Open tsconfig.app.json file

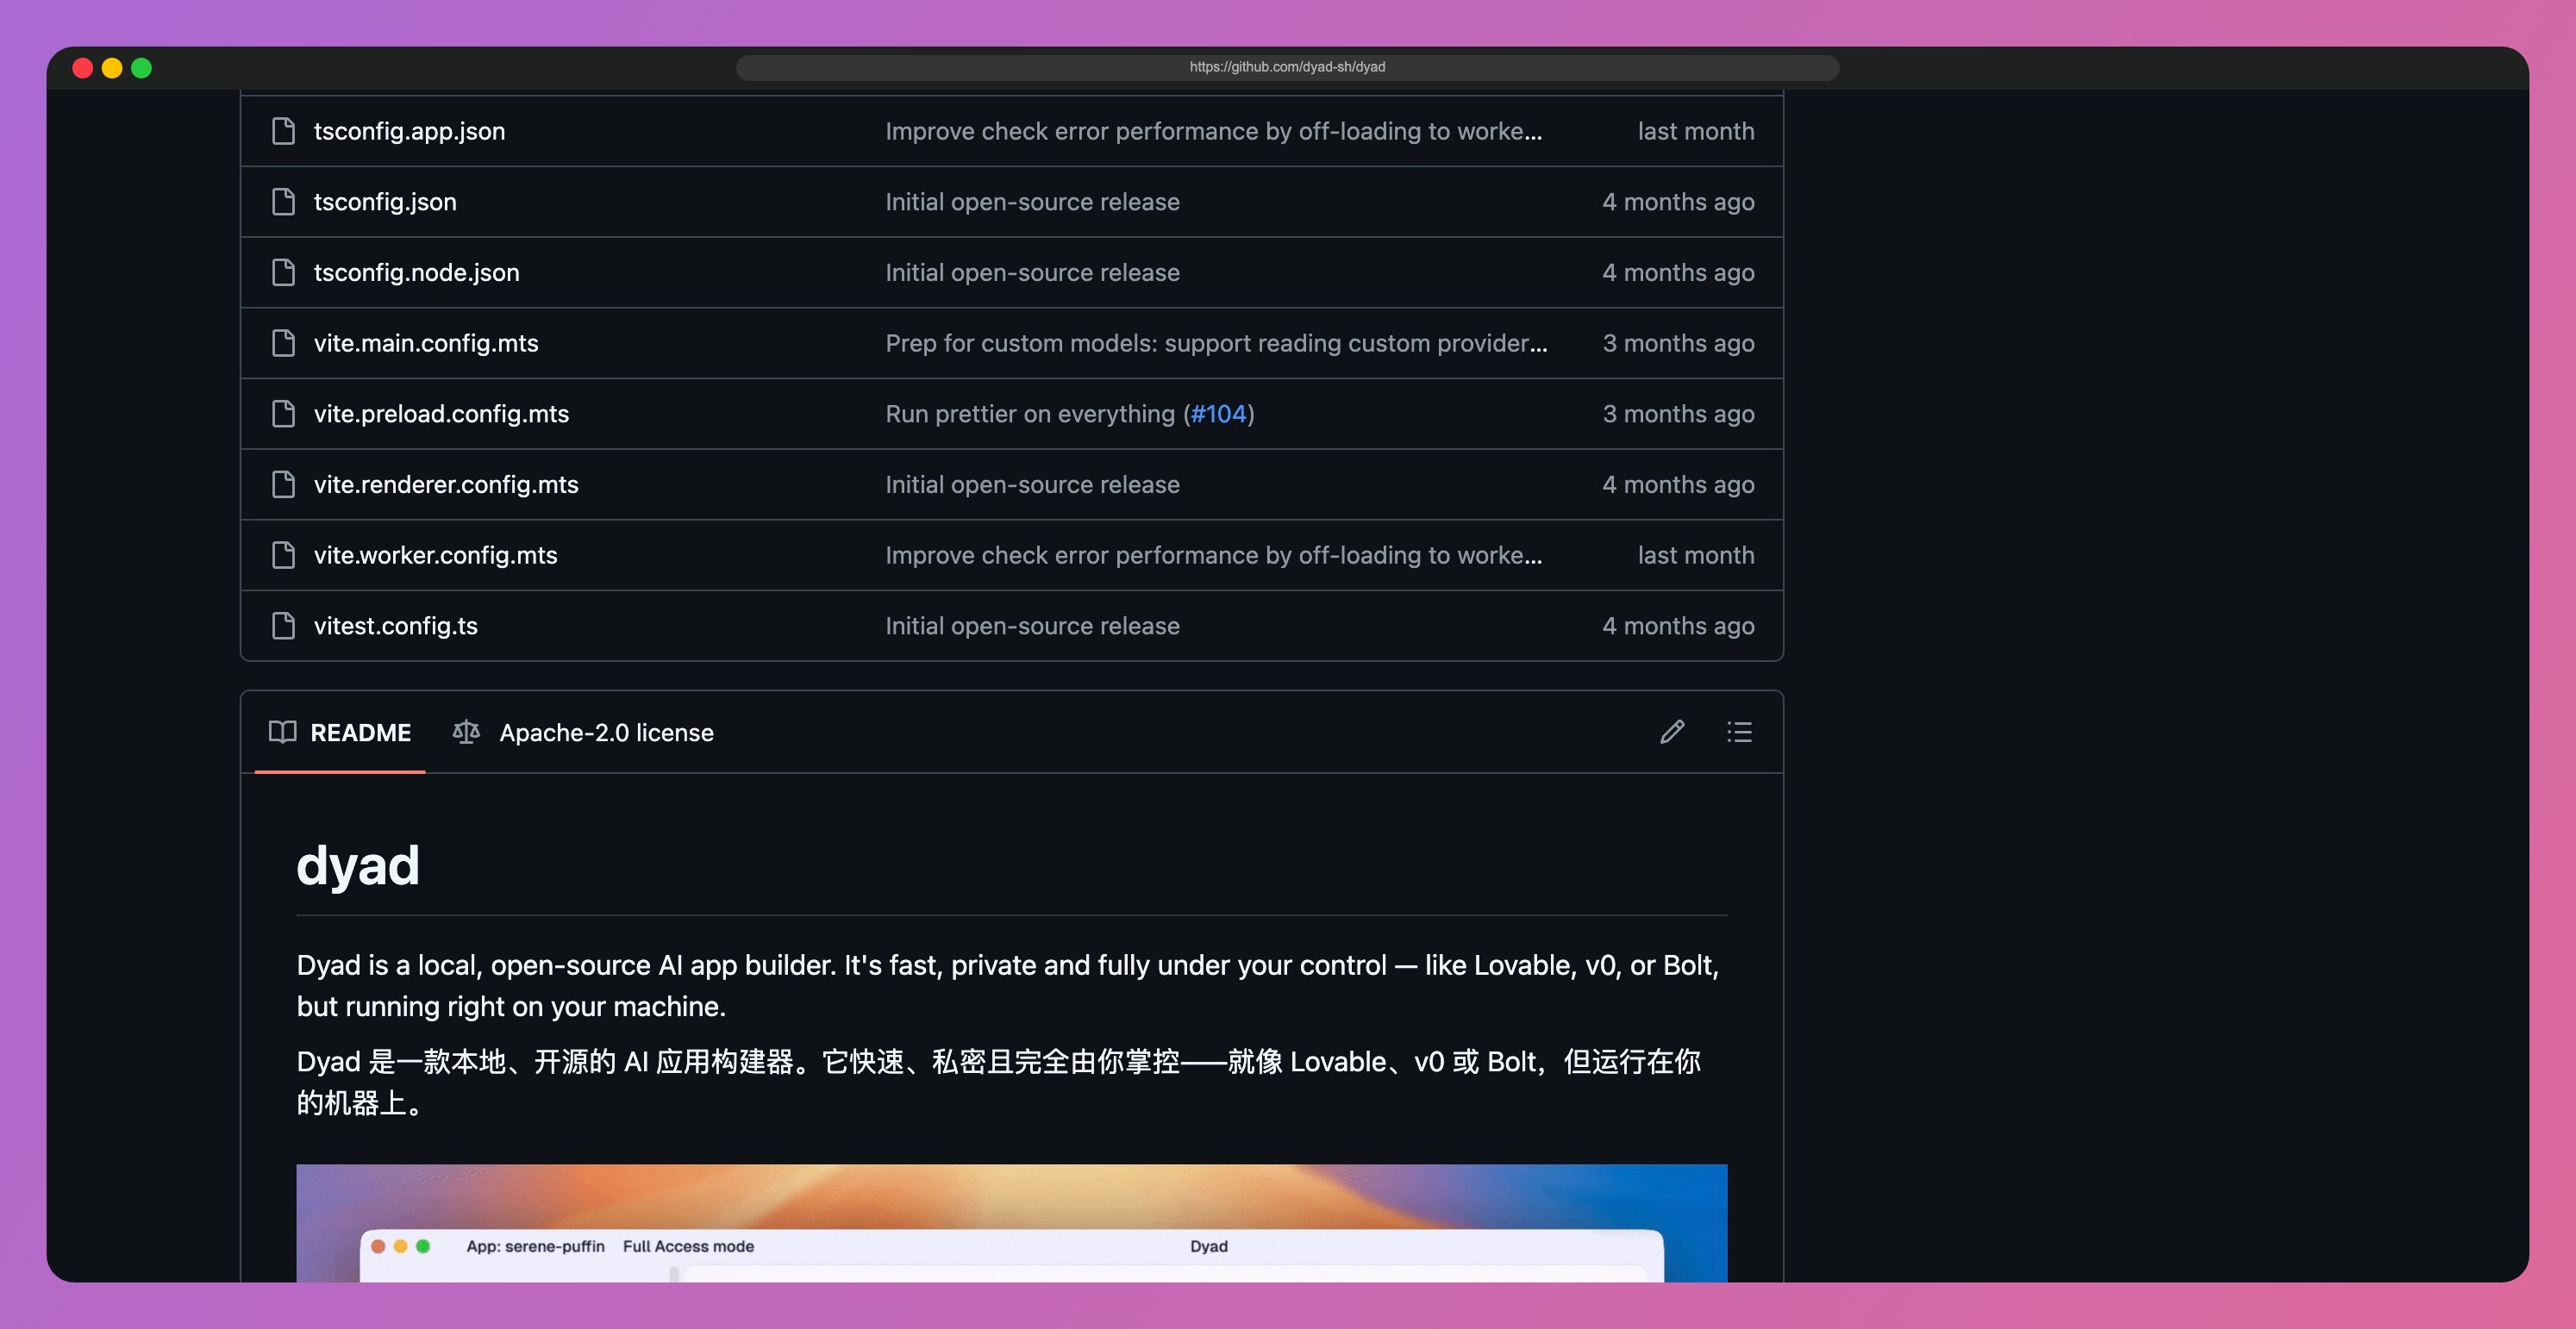tap(409, 131)
